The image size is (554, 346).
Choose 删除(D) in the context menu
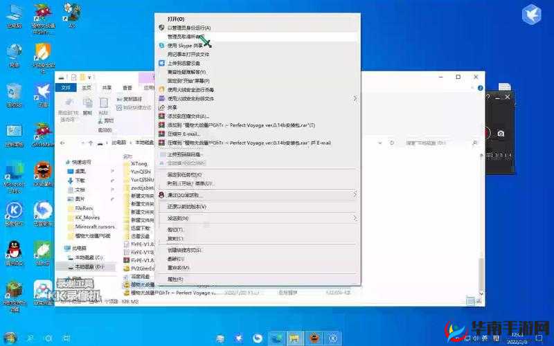pos(175,259)
